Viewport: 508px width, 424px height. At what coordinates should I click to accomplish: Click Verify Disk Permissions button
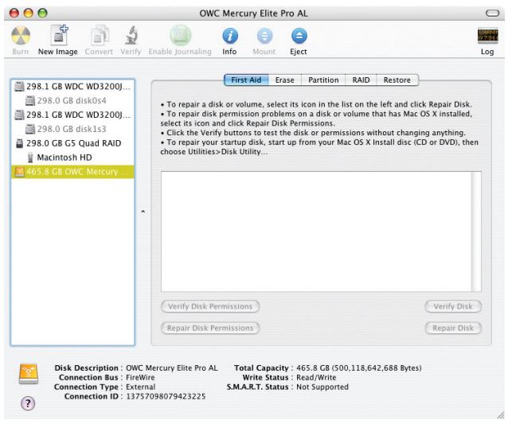pos(210,305)
